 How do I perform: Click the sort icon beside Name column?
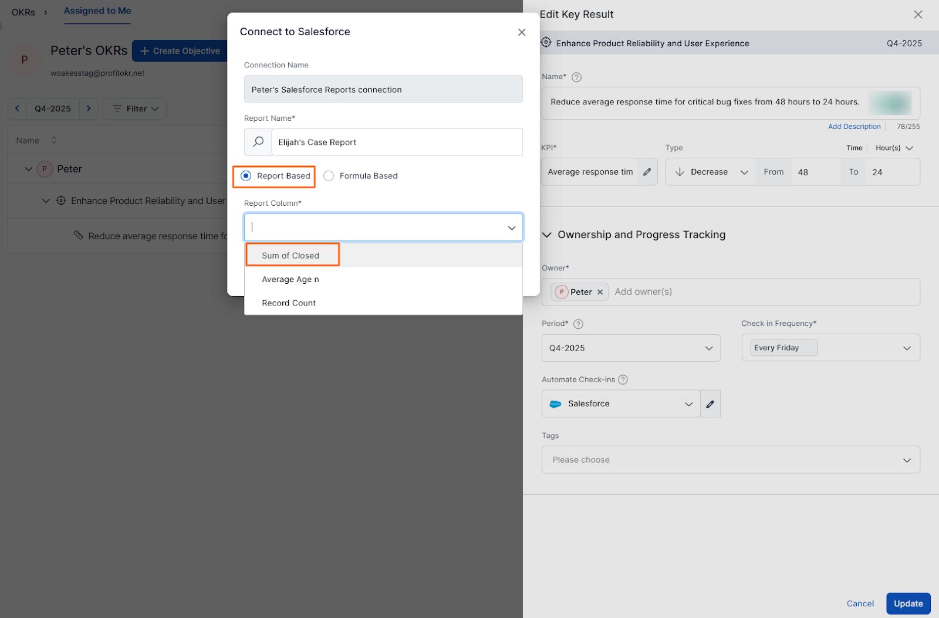click(x=54, y=140)
